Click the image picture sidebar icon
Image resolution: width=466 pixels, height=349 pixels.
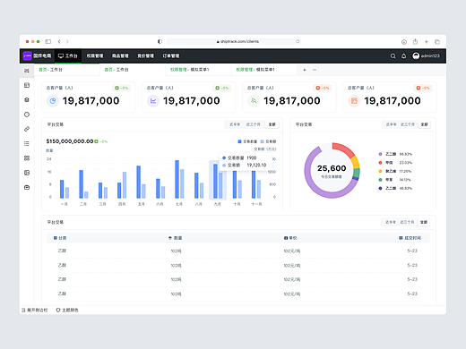click(x=27, y=173)
